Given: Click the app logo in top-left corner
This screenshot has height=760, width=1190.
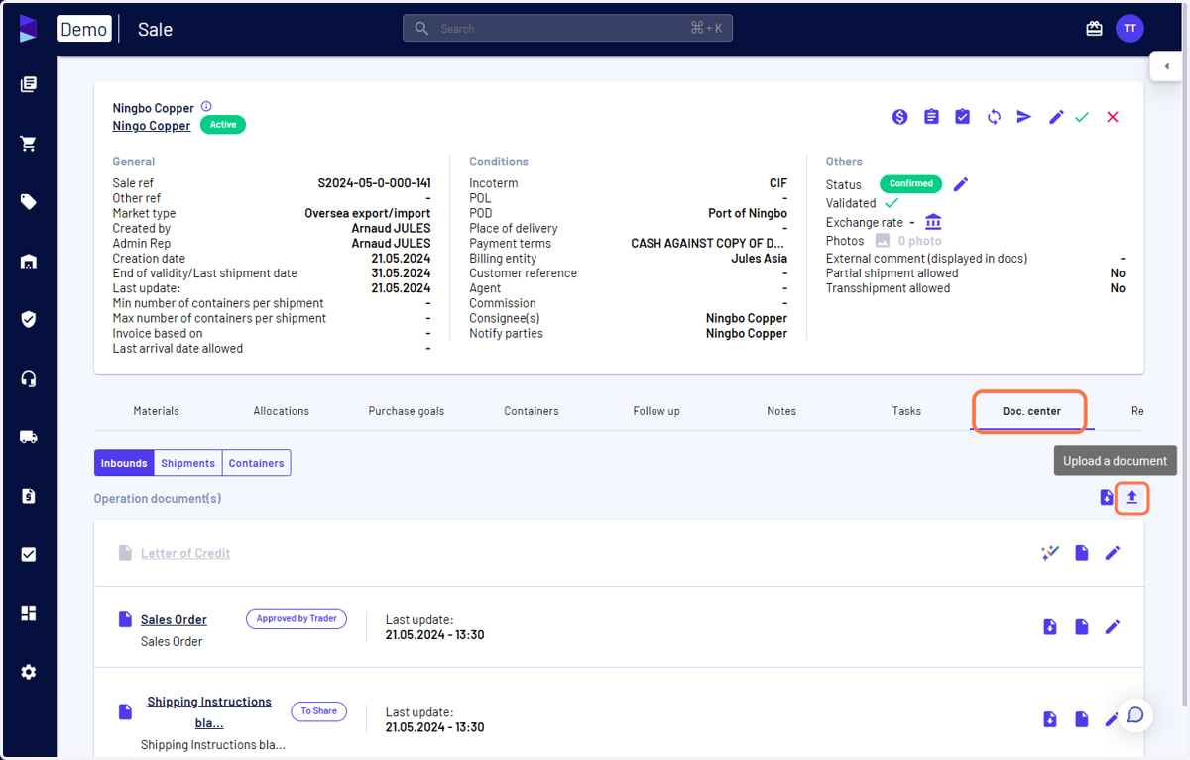Looking at the screenshot, I should (x=28, y=29).
